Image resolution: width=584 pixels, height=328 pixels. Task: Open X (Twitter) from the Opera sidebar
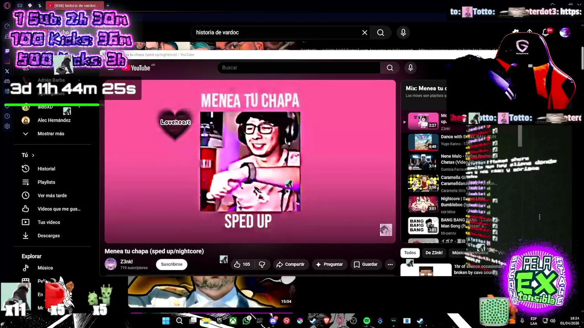7,71
